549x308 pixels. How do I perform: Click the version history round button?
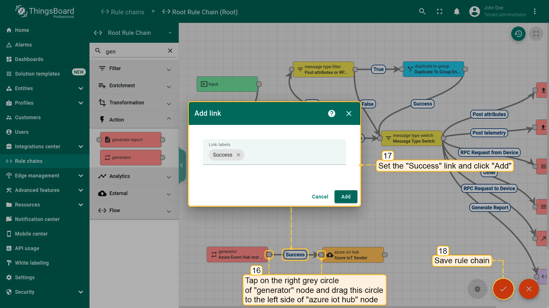click(518, 34)
